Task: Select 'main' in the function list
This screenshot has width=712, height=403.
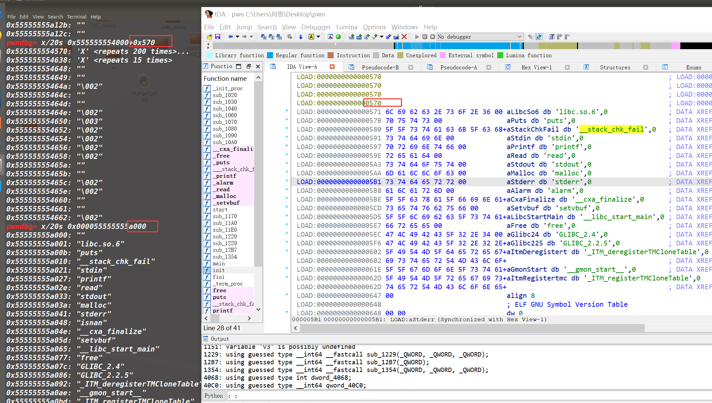Action: tap(219, 263)
